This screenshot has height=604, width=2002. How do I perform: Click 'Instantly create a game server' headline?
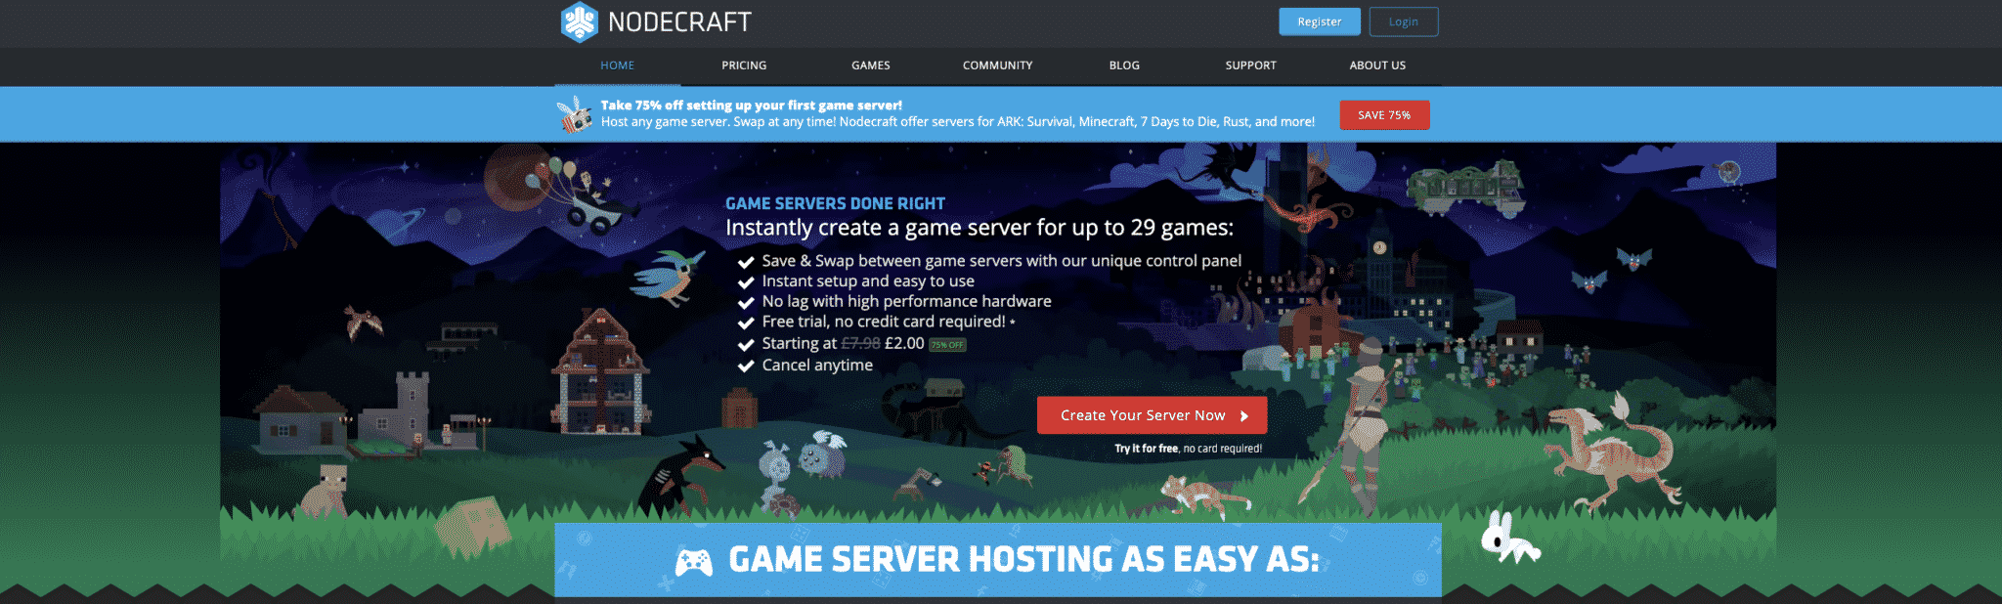(979, 228)
